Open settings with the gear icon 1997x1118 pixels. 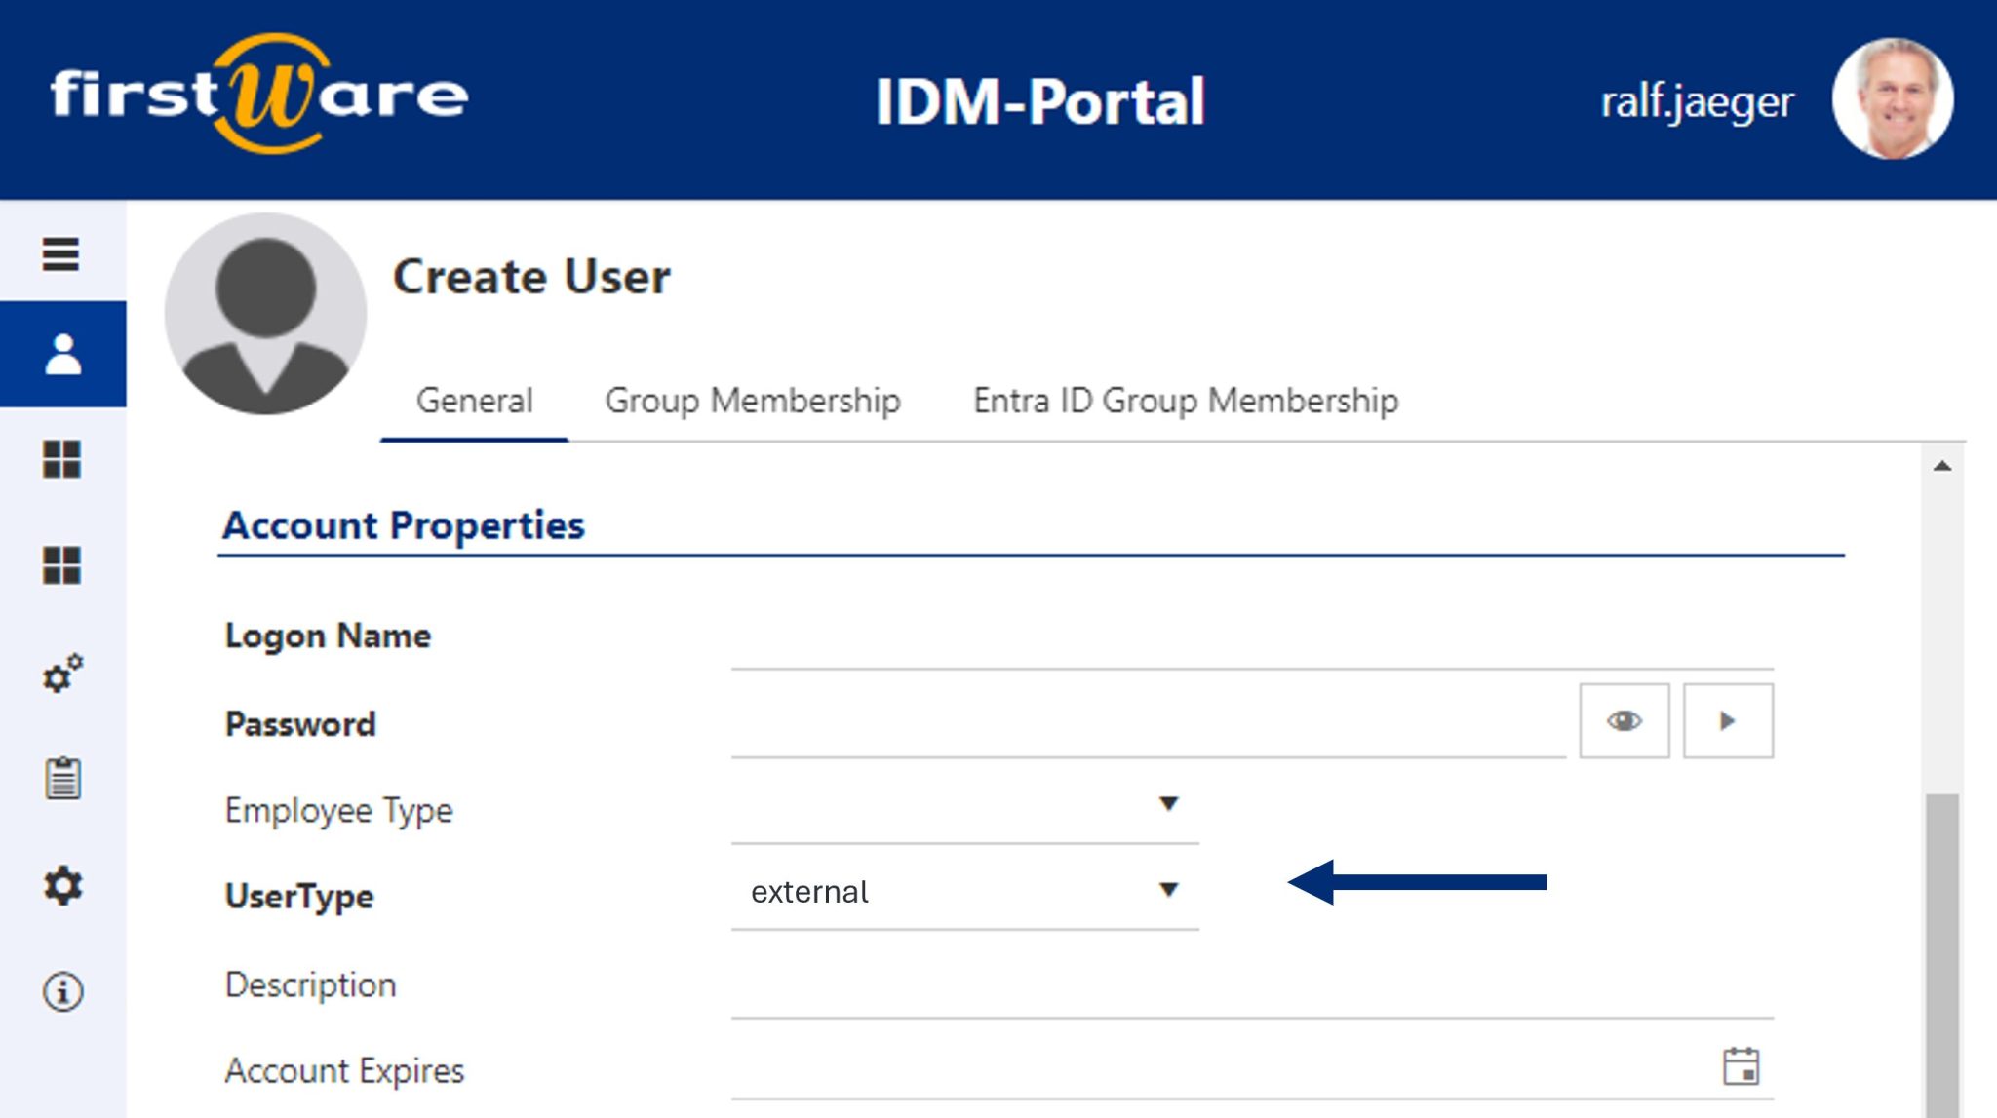tap(60, 886)
